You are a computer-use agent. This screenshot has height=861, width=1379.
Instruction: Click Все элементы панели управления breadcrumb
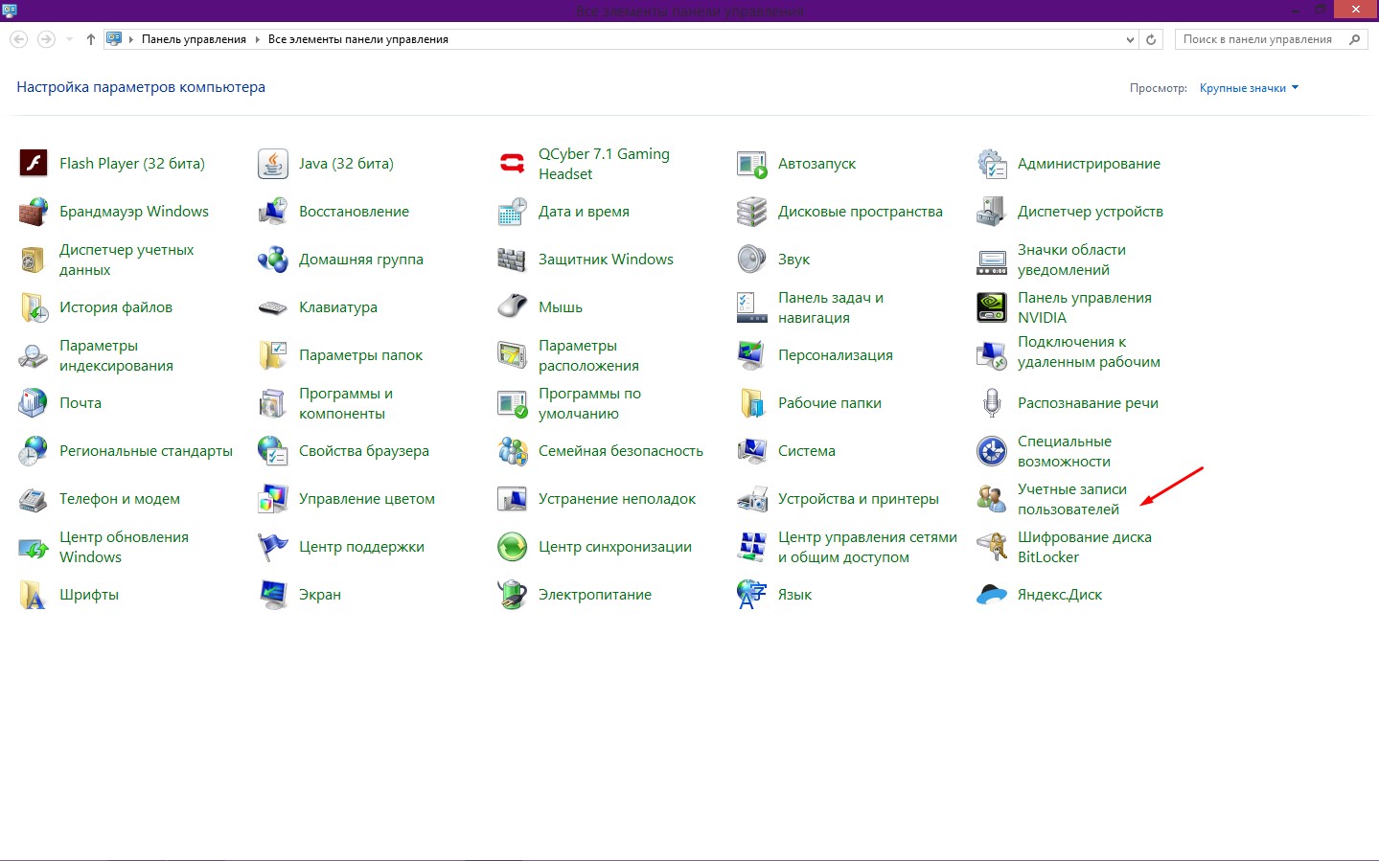pyautogui.click(x=358, y=39)
